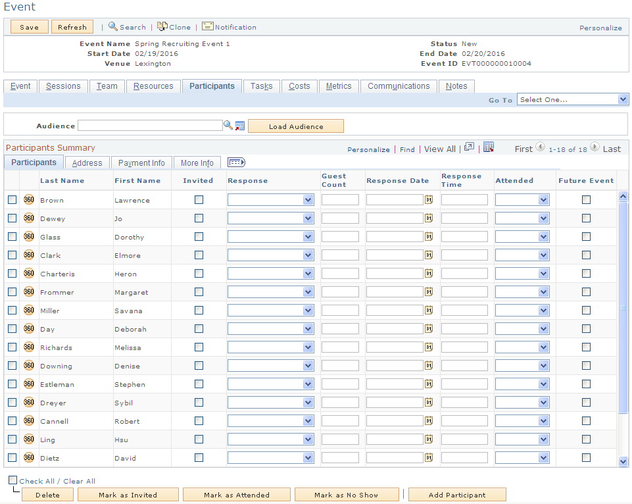The width and height of the screenshot is (632, 504).
Task: Enable the Check All / Clear All checkbox
Action: tap(12, 480)
